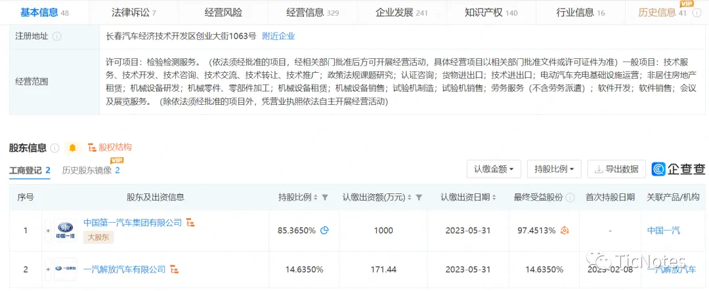
Task: Click the 序号 column header
Action: tap(26, 197)
